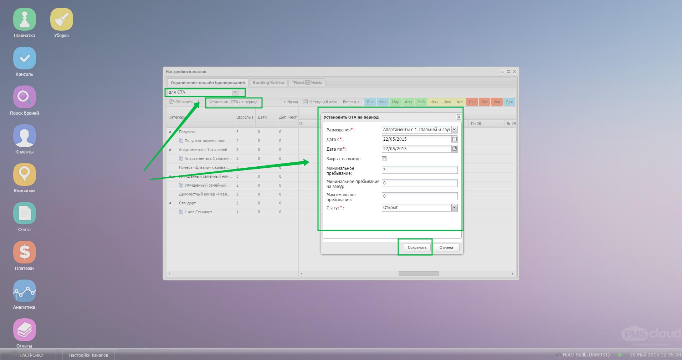Switch to Booking Button tab
This screenshot has width=682, height=360.
pyautogui.click(x=268, y=83)
